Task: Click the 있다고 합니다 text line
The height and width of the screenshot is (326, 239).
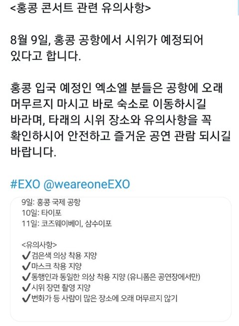Action: pyautogui.click(x=45, y=56)
